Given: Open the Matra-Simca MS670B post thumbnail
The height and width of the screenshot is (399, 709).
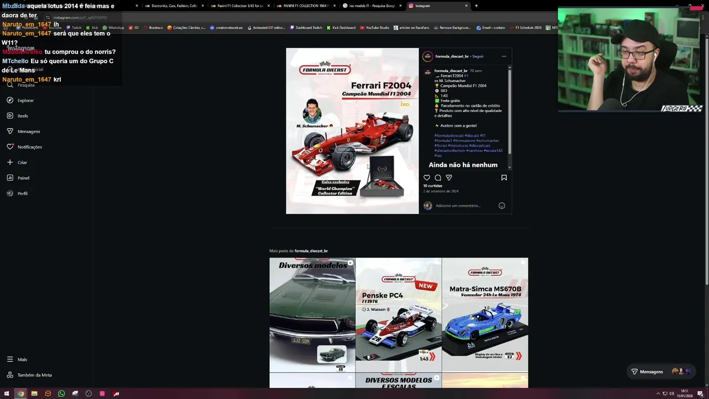Looking at the screenshot, I should click(x=485, y=315).
